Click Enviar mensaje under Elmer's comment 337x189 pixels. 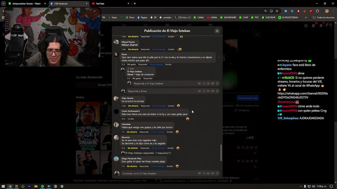(x=156, y=65)
